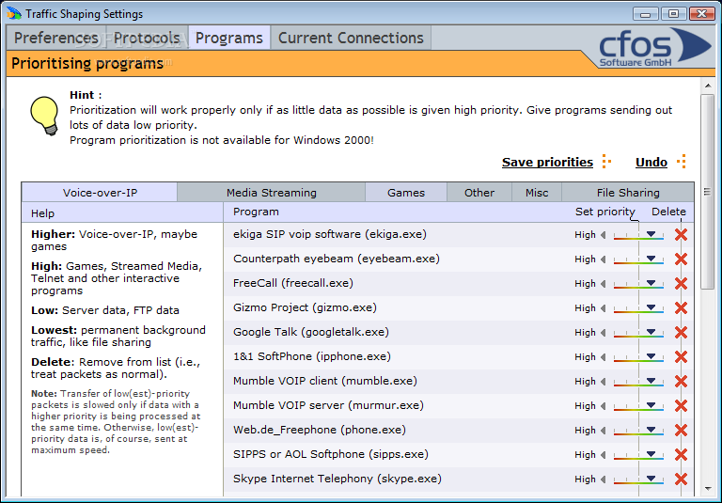Click priority slider for FreeCall
The width and height of the screenshot is (722, 503).
coord(638,284)
